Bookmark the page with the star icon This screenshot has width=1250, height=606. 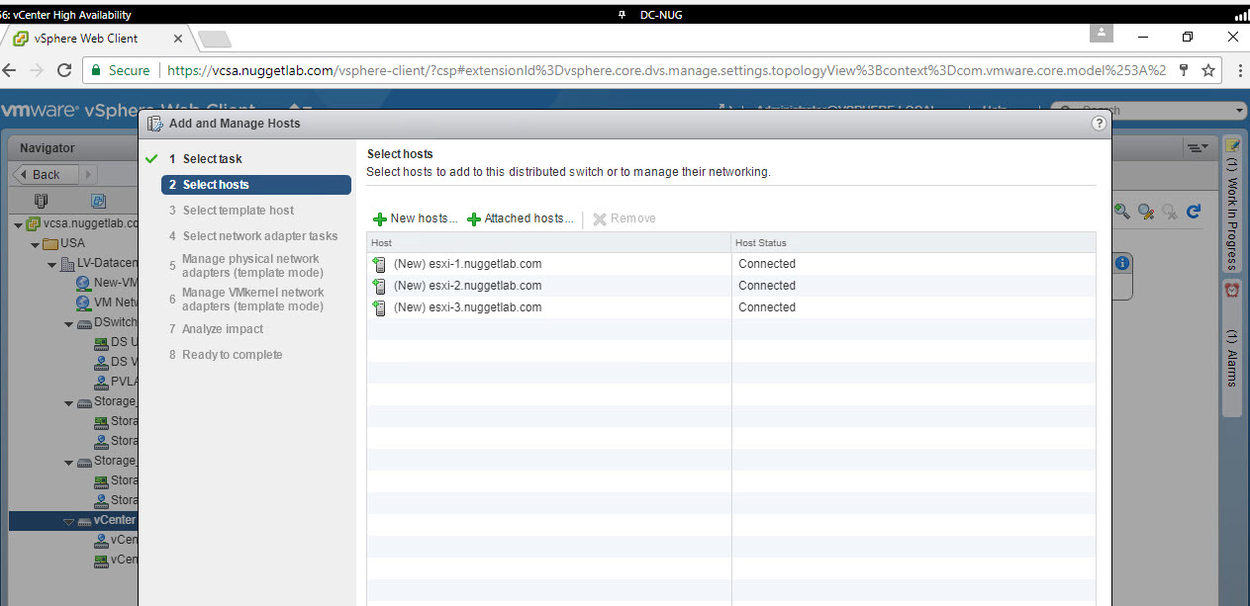point(1208,71)
